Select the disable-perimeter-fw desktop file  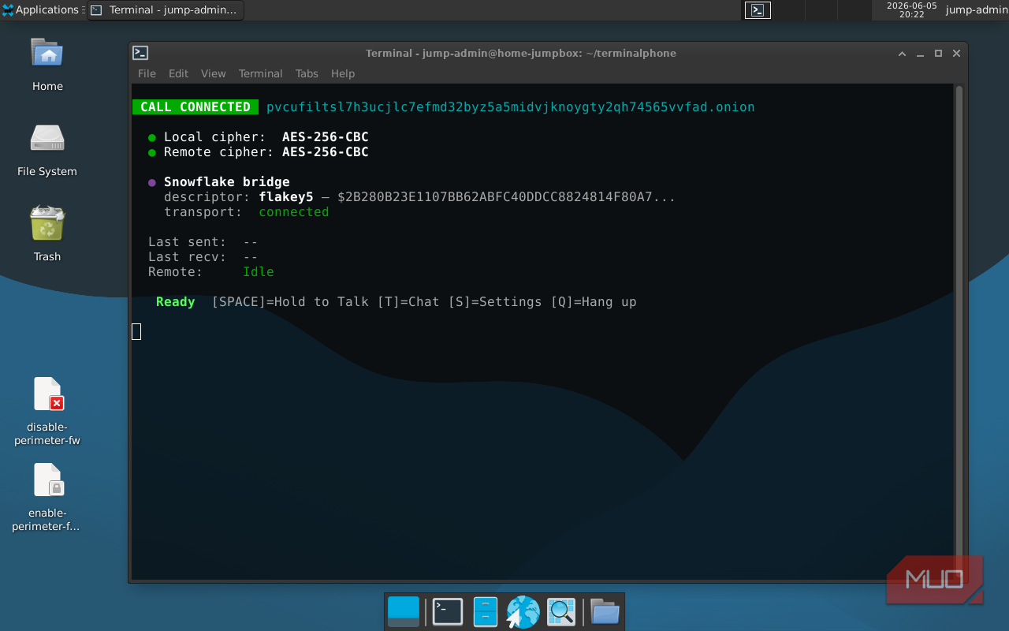point(47,412)
